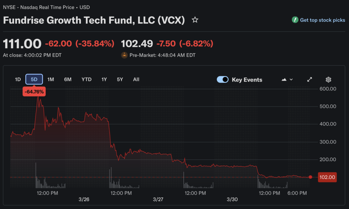Enable Key Events on the chart

click(223, 80)
